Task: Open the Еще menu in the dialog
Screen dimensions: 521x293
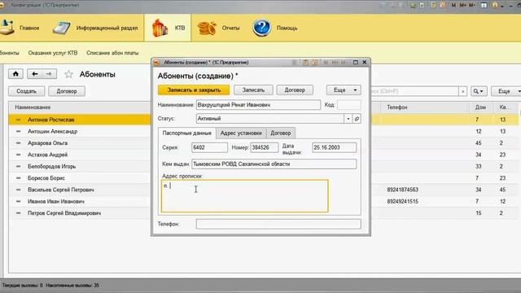Action: (x=344, y=90)
